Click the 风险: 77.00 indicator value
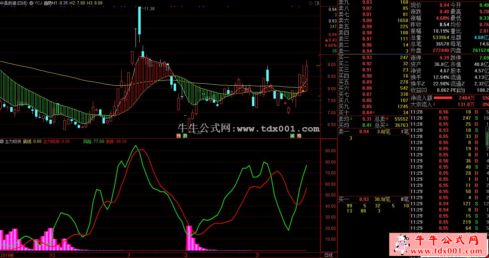 click(94, 141)
